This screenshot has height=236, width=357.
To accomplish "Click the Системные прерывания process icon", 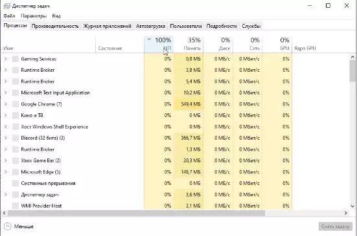I will point(16,183).
